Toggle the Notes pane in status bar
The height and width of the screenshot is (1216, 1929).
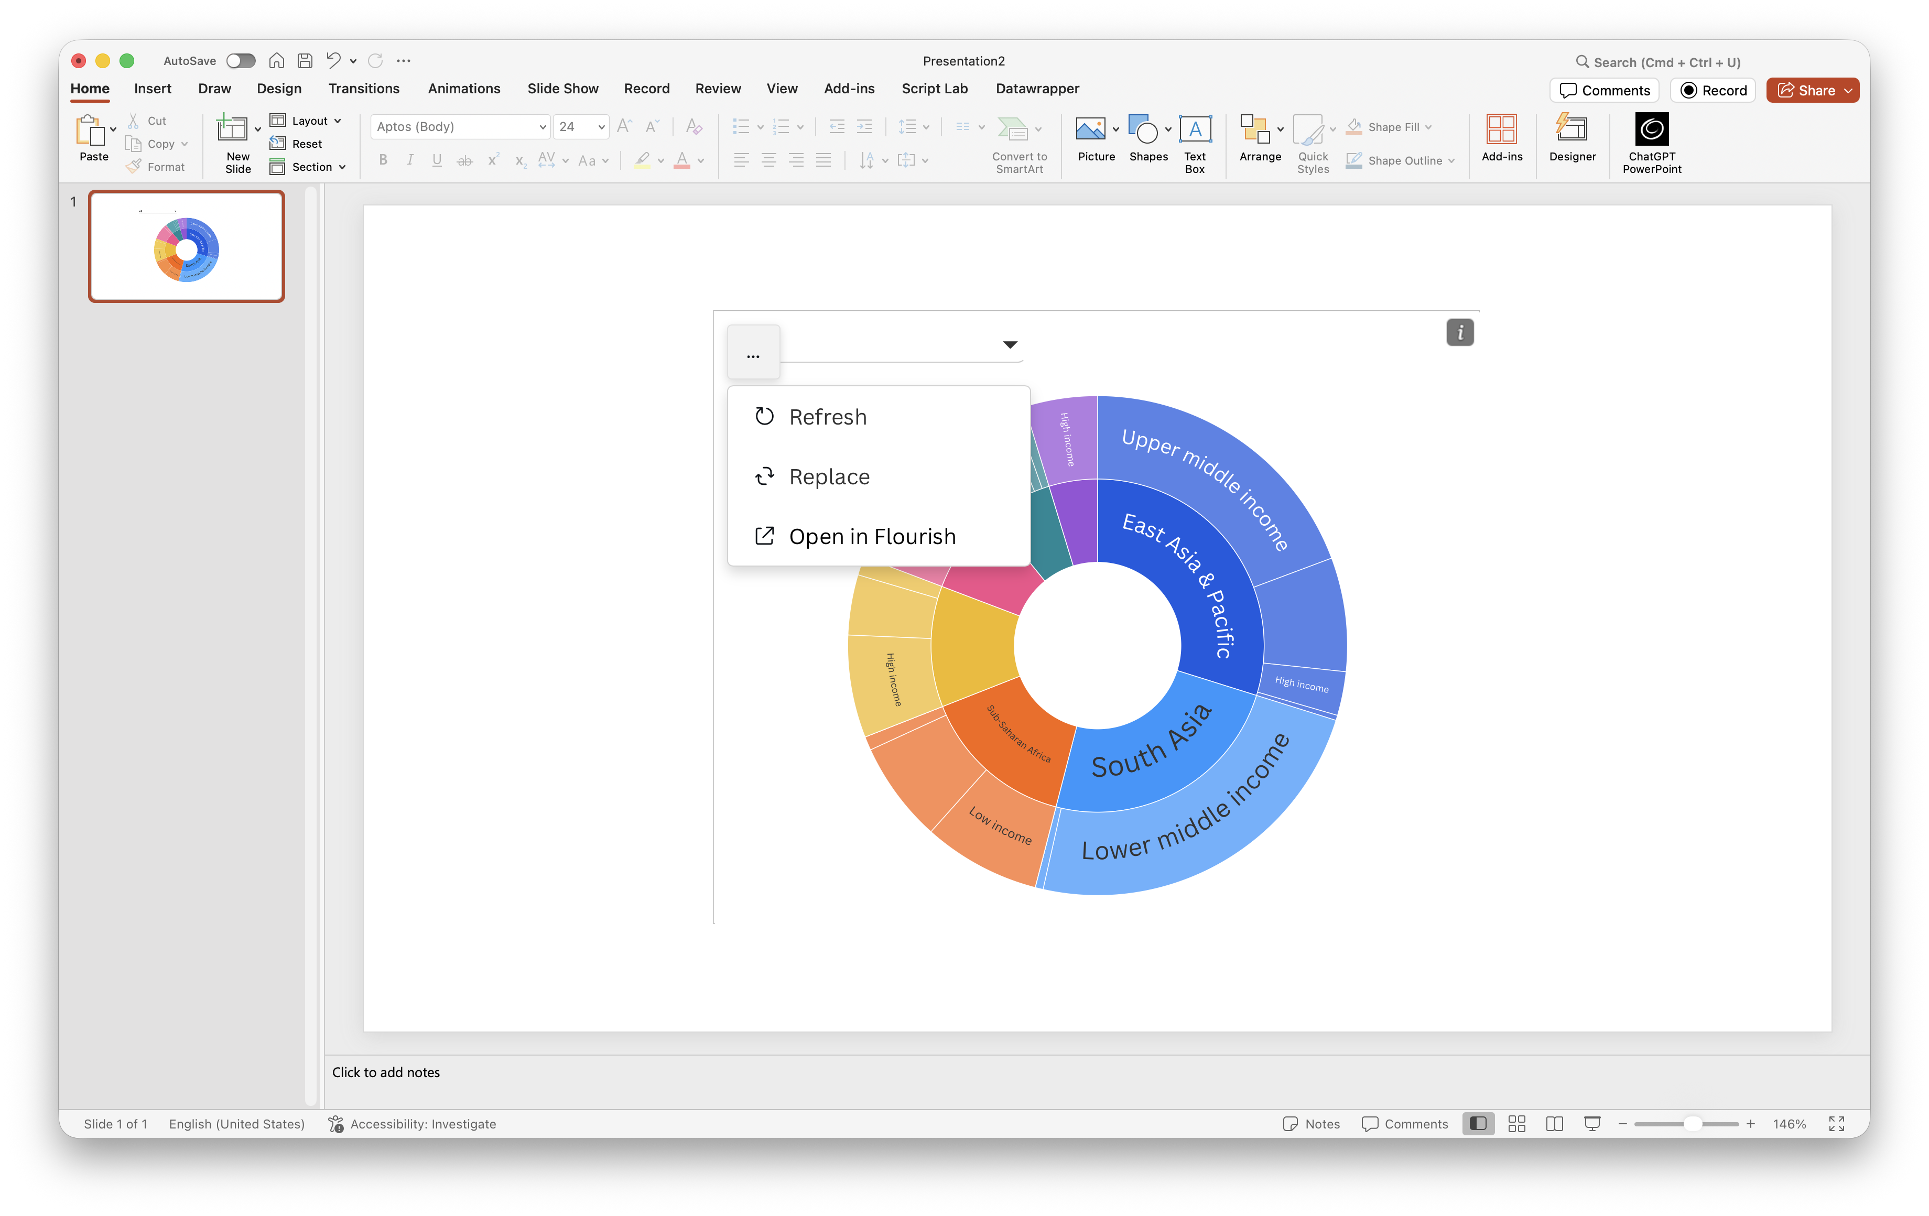(1312, 1124)
